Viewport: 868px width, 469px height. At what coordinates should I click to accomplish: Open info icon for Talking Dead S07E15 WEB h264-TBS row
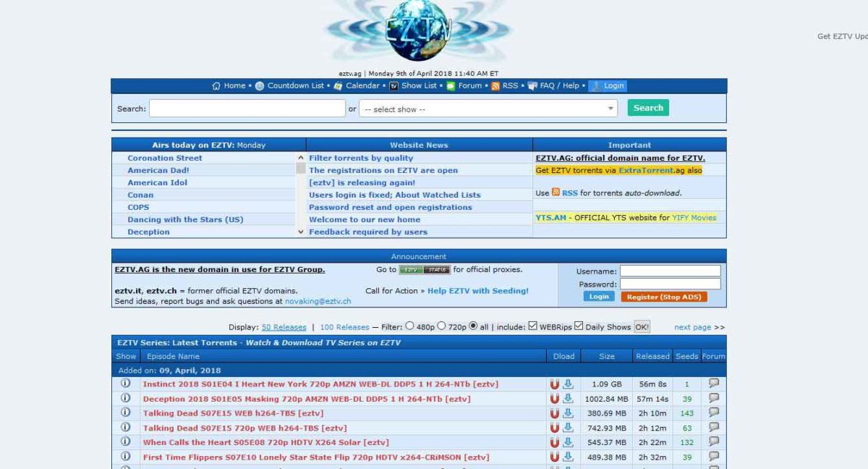click(126, 413)
